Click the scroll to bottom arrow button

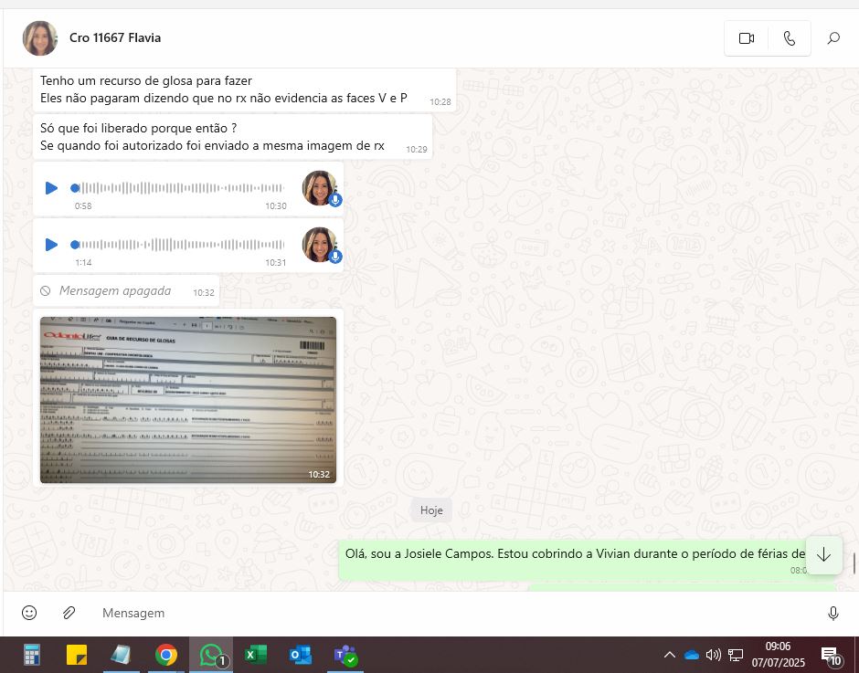pos(823,555)
